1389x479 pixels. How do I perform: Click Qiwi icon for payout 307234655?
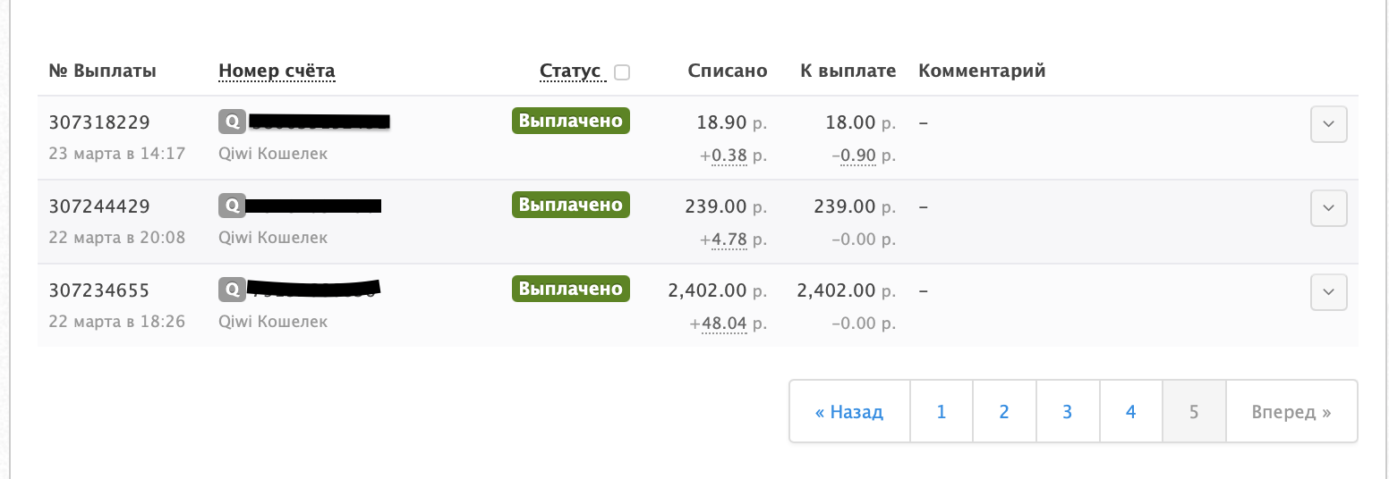tap(232, 290)
